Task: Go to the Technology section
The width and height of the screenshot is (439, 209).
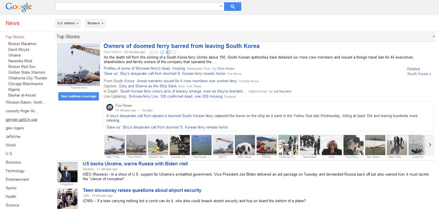Action: [x=15, y=171]
